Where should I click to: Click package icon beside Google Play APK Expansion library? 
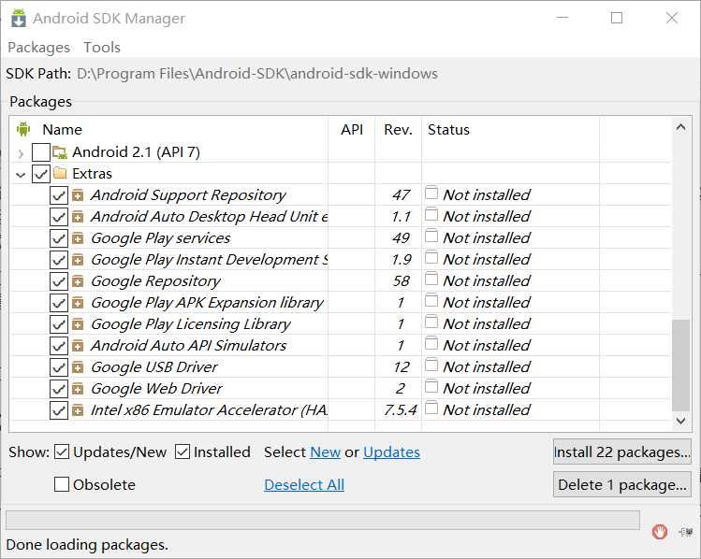78,303
